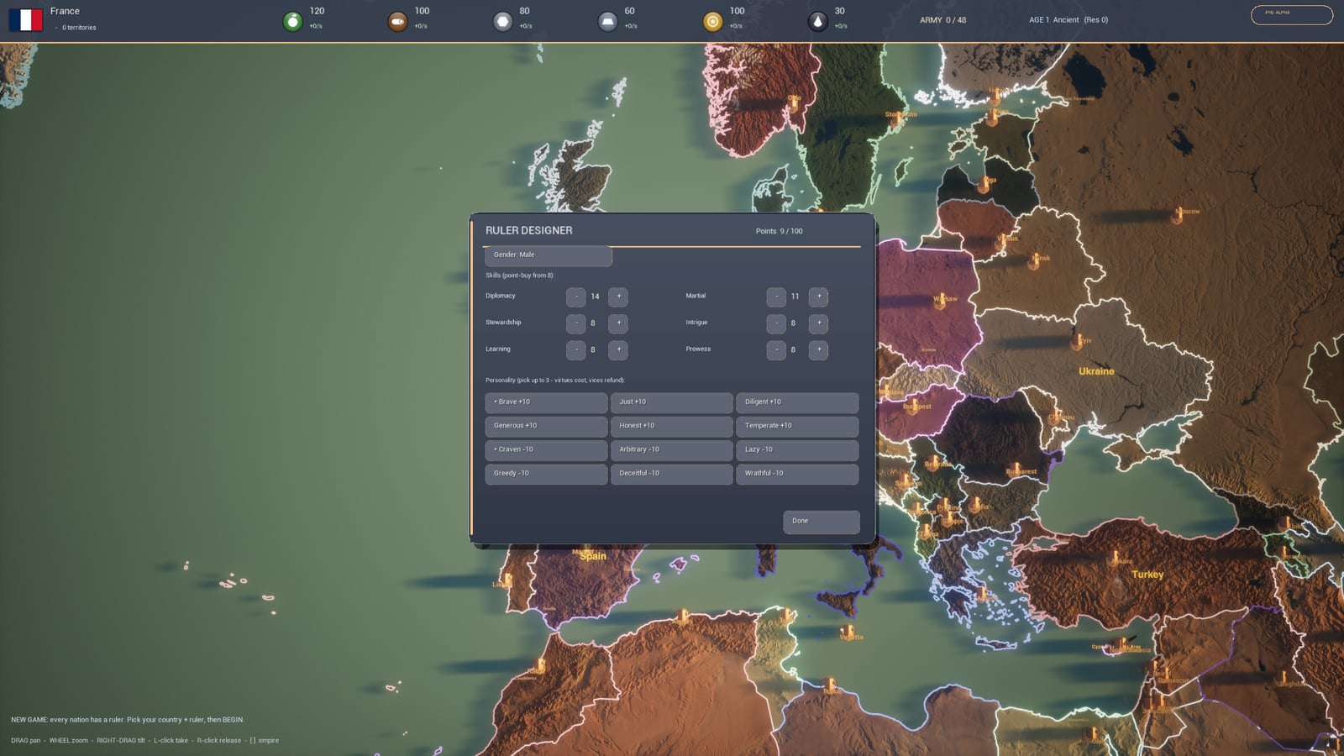
Task: Enable the Deceitful -10 vice
Action: pyautogui.click(x=671, y=474)
